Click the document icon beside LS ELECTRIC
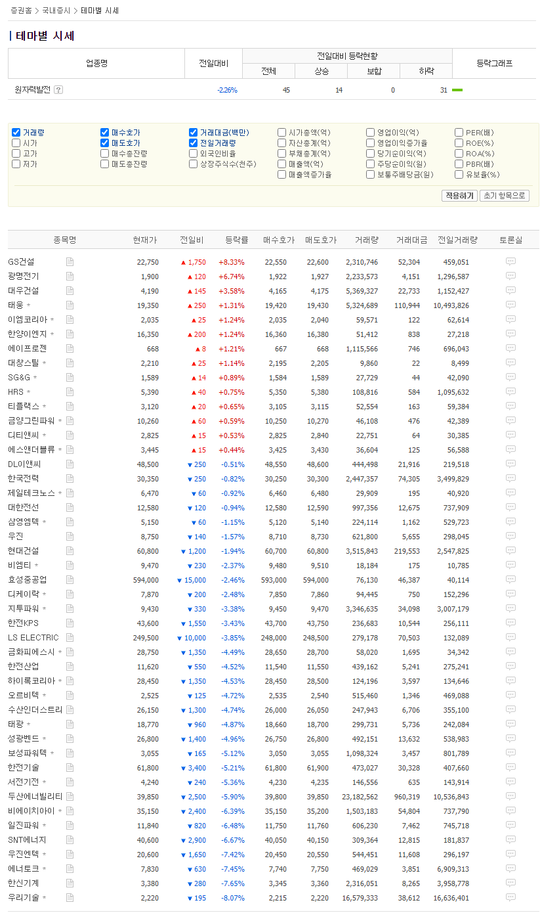 pos(70,638)
